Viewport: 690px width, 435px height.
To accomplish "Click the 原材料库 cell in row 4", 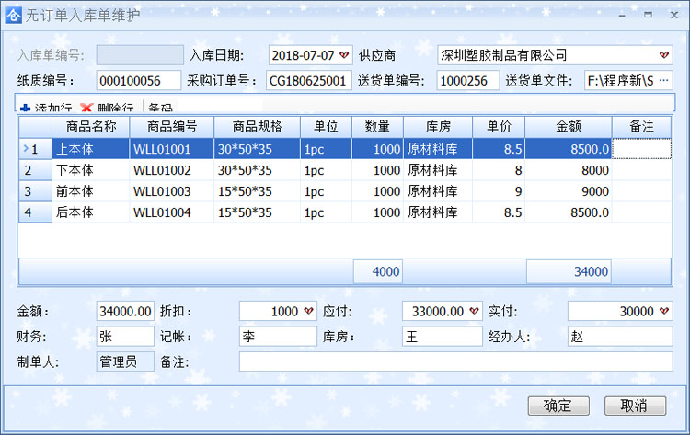I will click(438, 212).
